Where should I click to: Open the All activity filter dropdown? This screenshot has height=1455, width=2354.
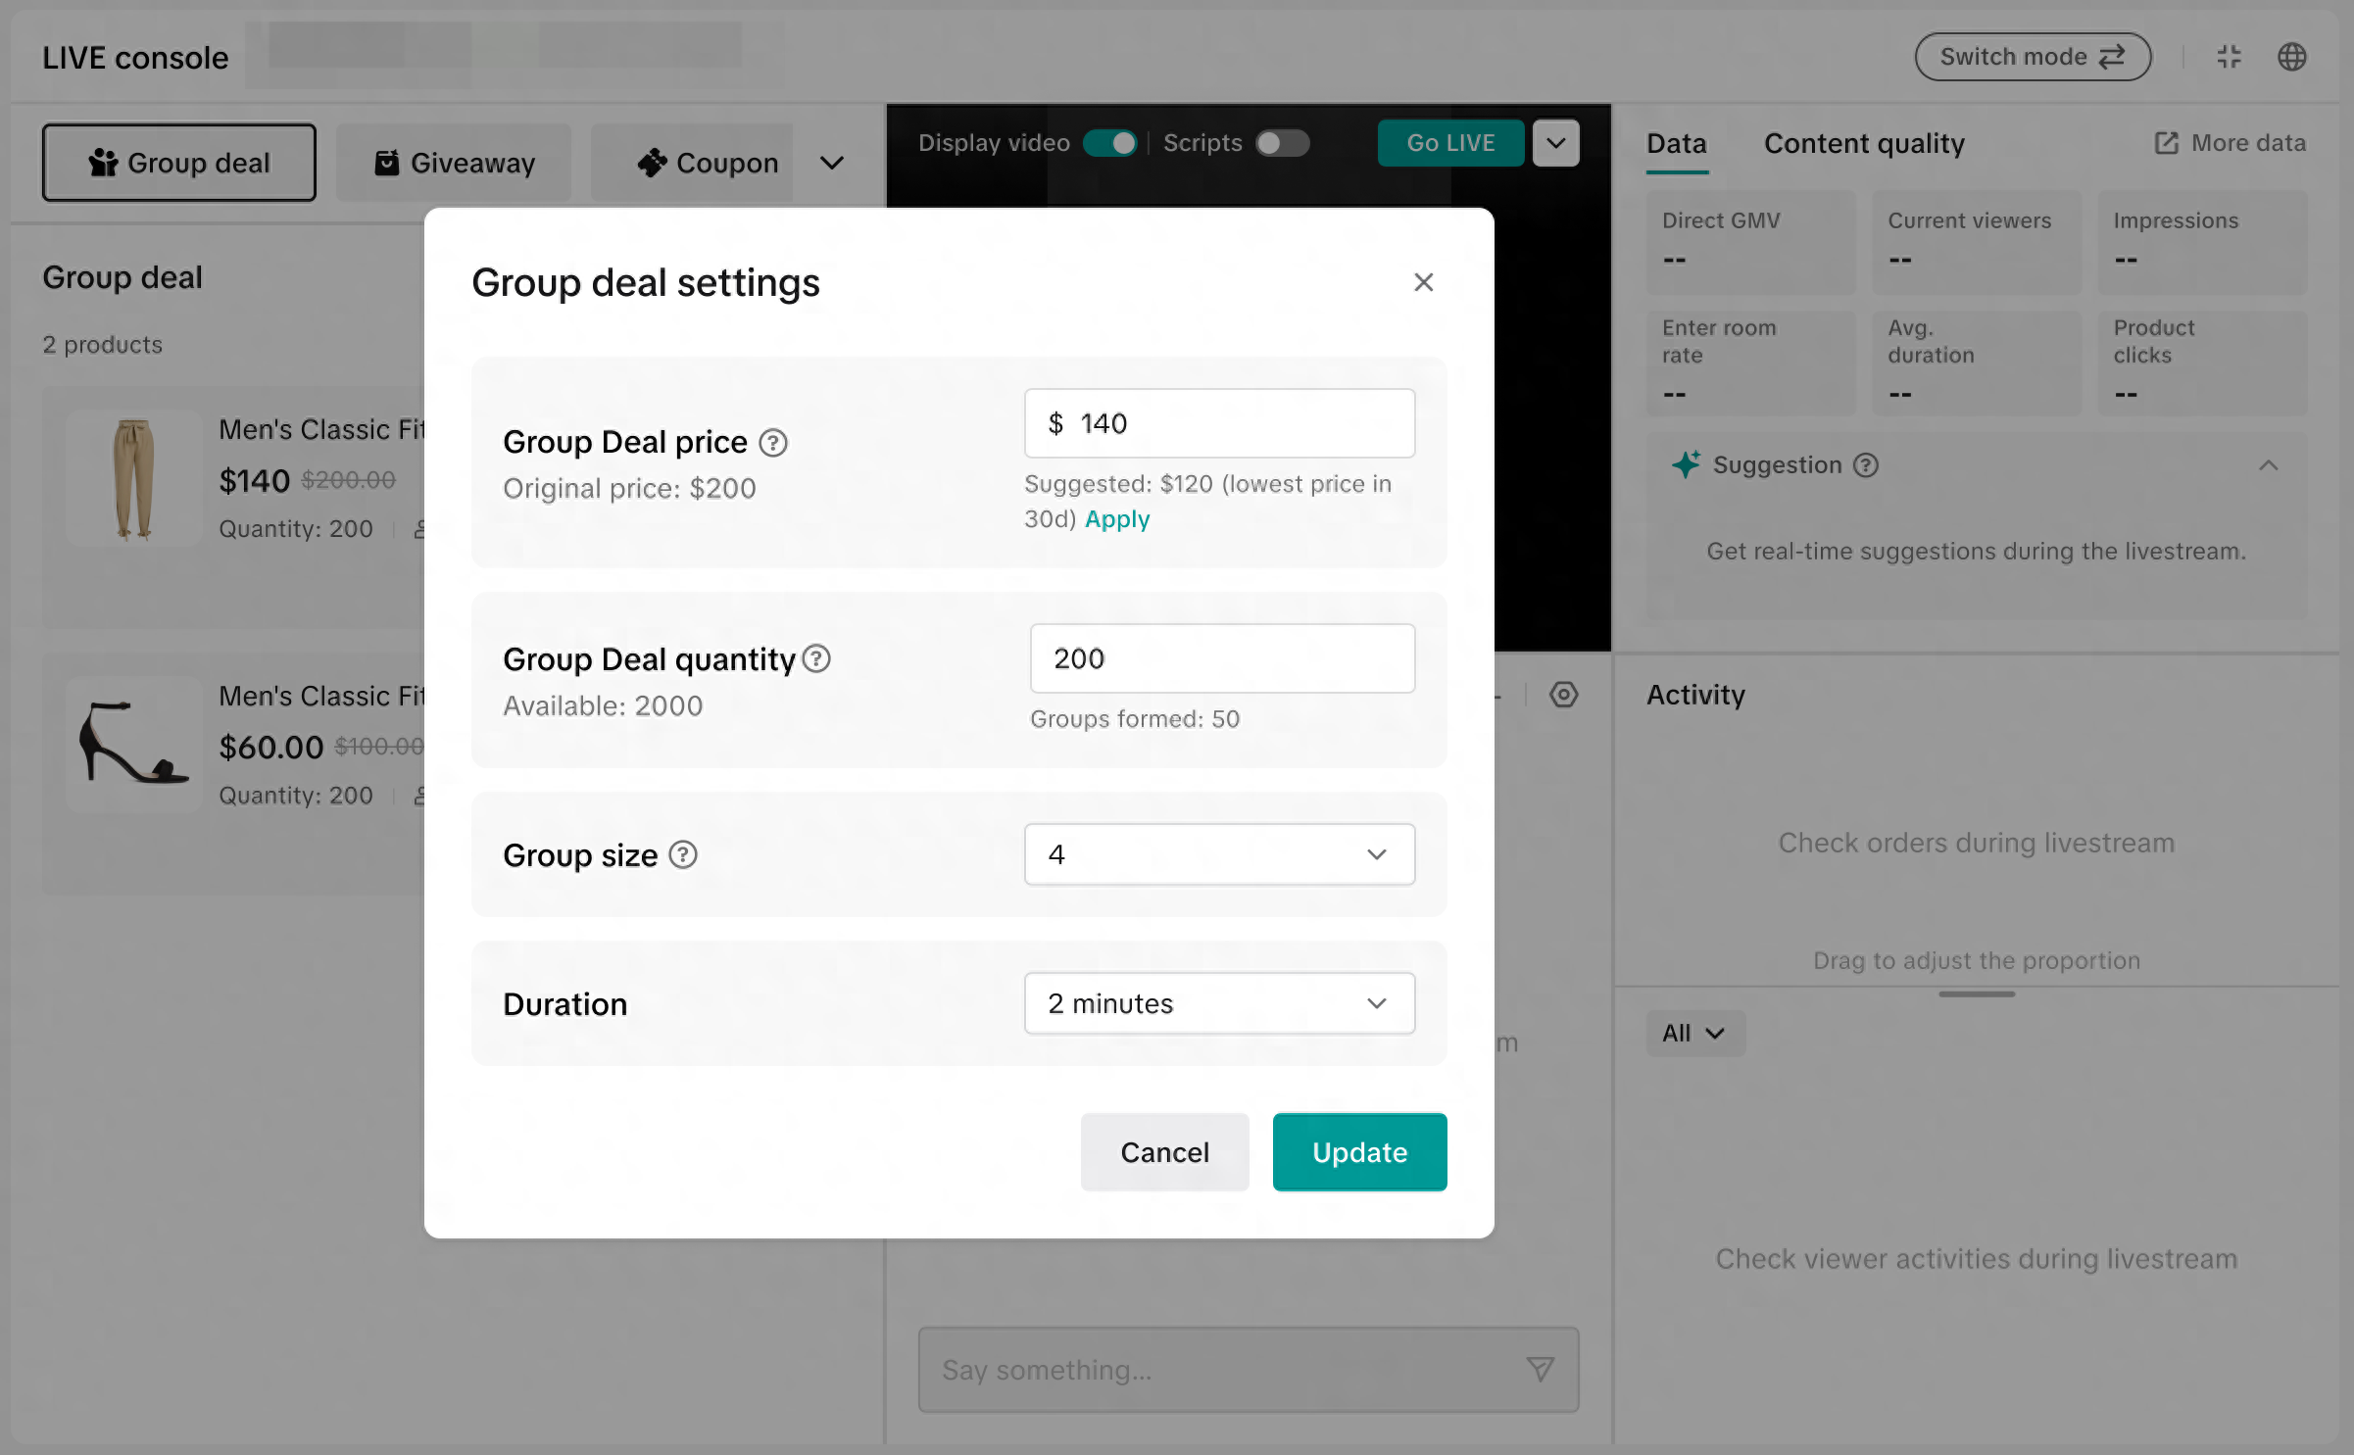coord(1694,1033)
